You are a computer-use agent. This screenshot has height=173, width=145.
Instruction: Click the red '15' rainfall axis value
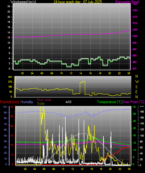(x=12, y=136)
